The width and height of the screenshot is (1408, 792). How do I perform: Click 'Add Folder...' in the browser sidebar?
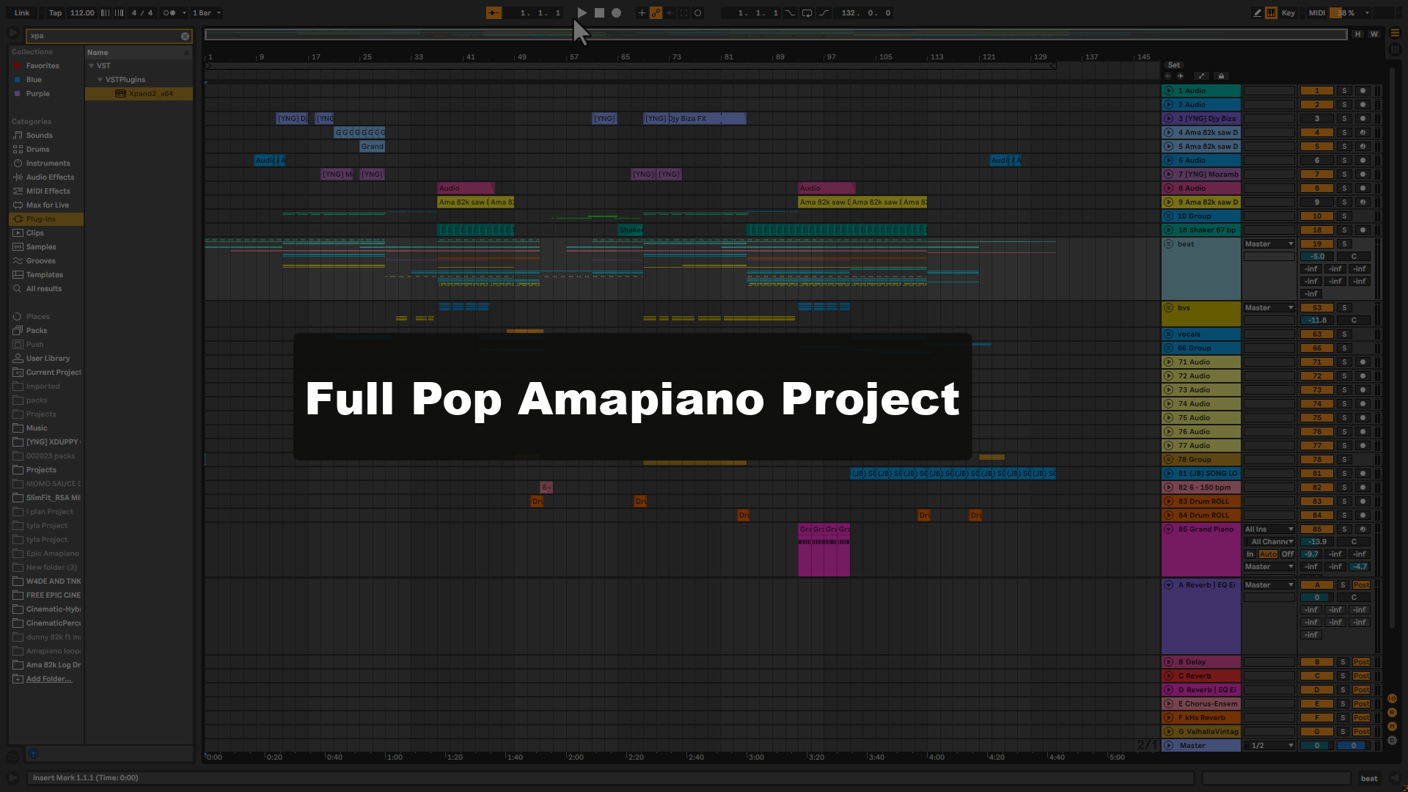click(48, 678)
